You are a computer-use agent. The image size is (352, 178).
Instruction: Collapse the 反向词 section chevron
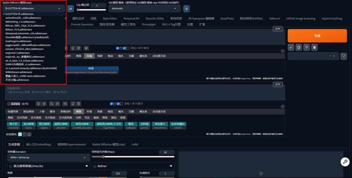[9, 104]
